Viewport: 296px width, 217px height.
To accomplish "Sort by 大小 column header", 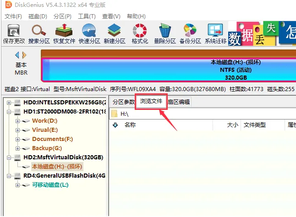I will (232, 125).
